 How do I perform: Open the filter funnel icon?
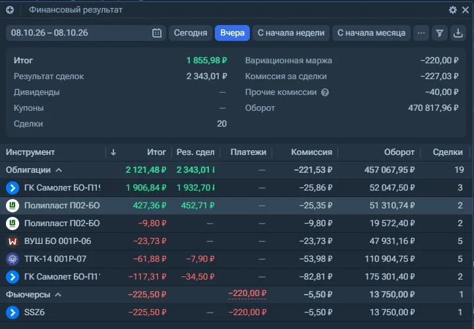coord(440,33)
